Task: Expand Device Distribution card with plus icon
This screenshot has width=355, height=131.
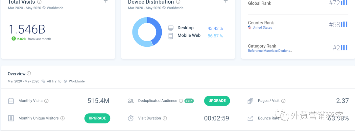Action: pyautogui.click(x=225, y=1)
